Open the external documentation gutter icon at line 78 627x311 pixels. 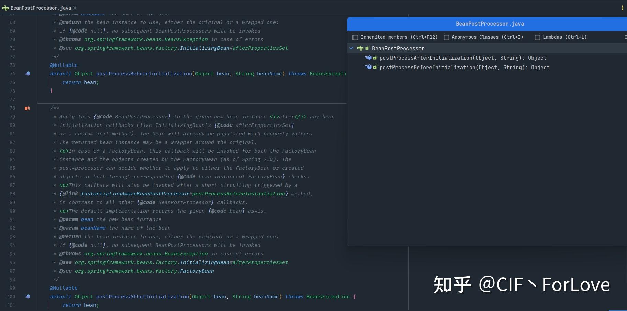pyautogui.click(x=27, y=108)
